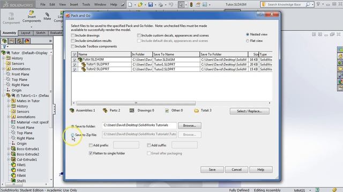This screenshot has width=343, height=192.
Task: Click the Save button in dialog
Action: (212, 170)
